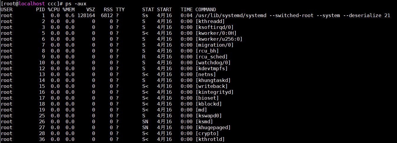Click the VSZ value 128164
This screenshot has height=143, width=397.
coord(86,15)
